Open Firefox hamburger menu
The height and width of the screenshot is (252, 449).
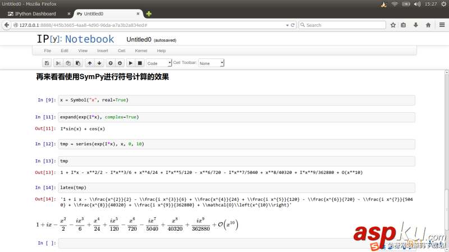[442, 25]
